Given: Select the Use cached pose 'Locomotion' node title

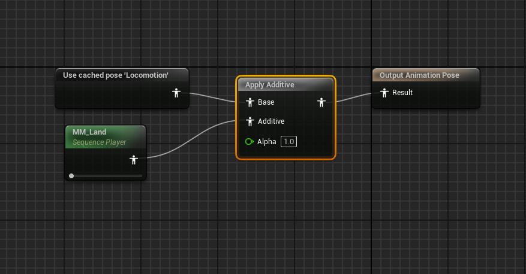Looking at the screenshot, I should pos(116,75).
